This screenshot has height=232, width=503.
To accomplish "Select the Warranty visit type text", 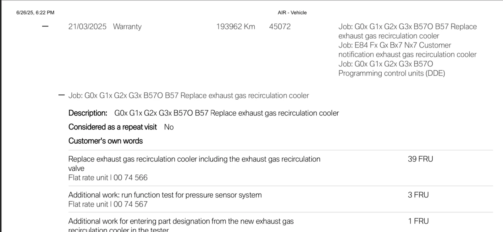I will point(127,27).
